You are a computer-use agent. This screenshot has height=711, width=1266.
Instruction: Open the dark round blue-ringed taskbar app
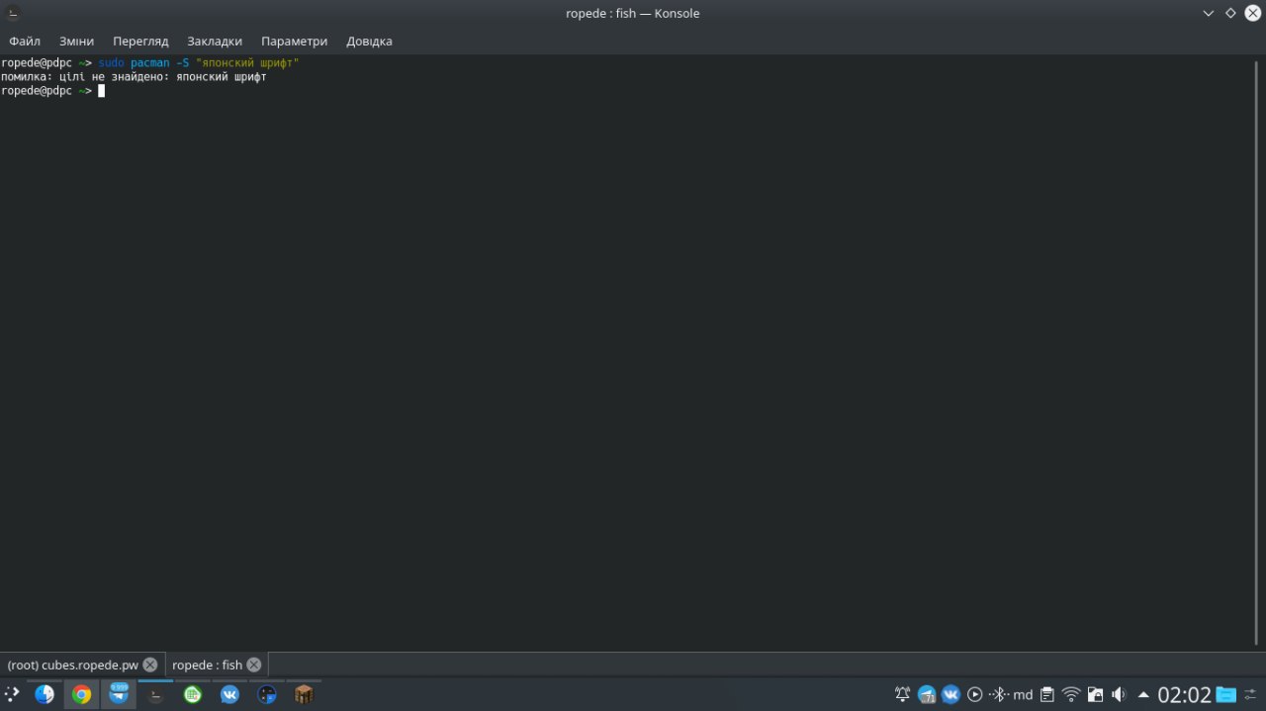(x=267, y=694)
